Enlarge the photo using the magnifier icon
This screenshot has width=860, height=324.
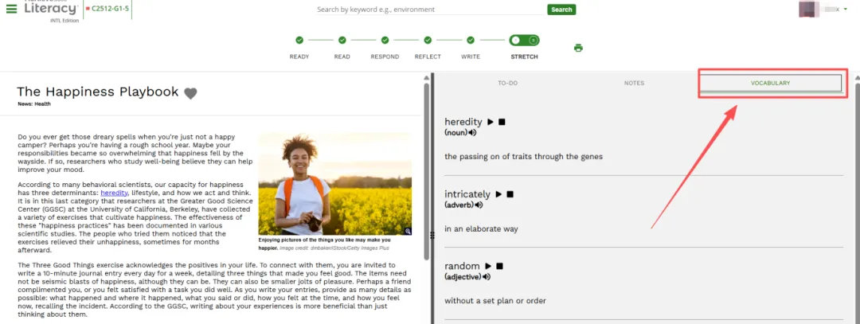(x=408, y=232)
